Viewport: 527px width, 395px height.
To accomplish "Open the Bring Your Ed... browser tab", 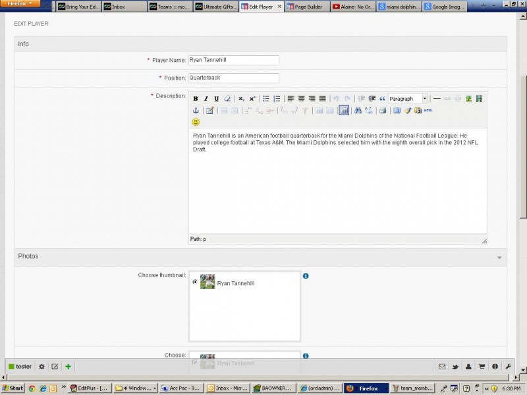I will [x=78, y=7].
